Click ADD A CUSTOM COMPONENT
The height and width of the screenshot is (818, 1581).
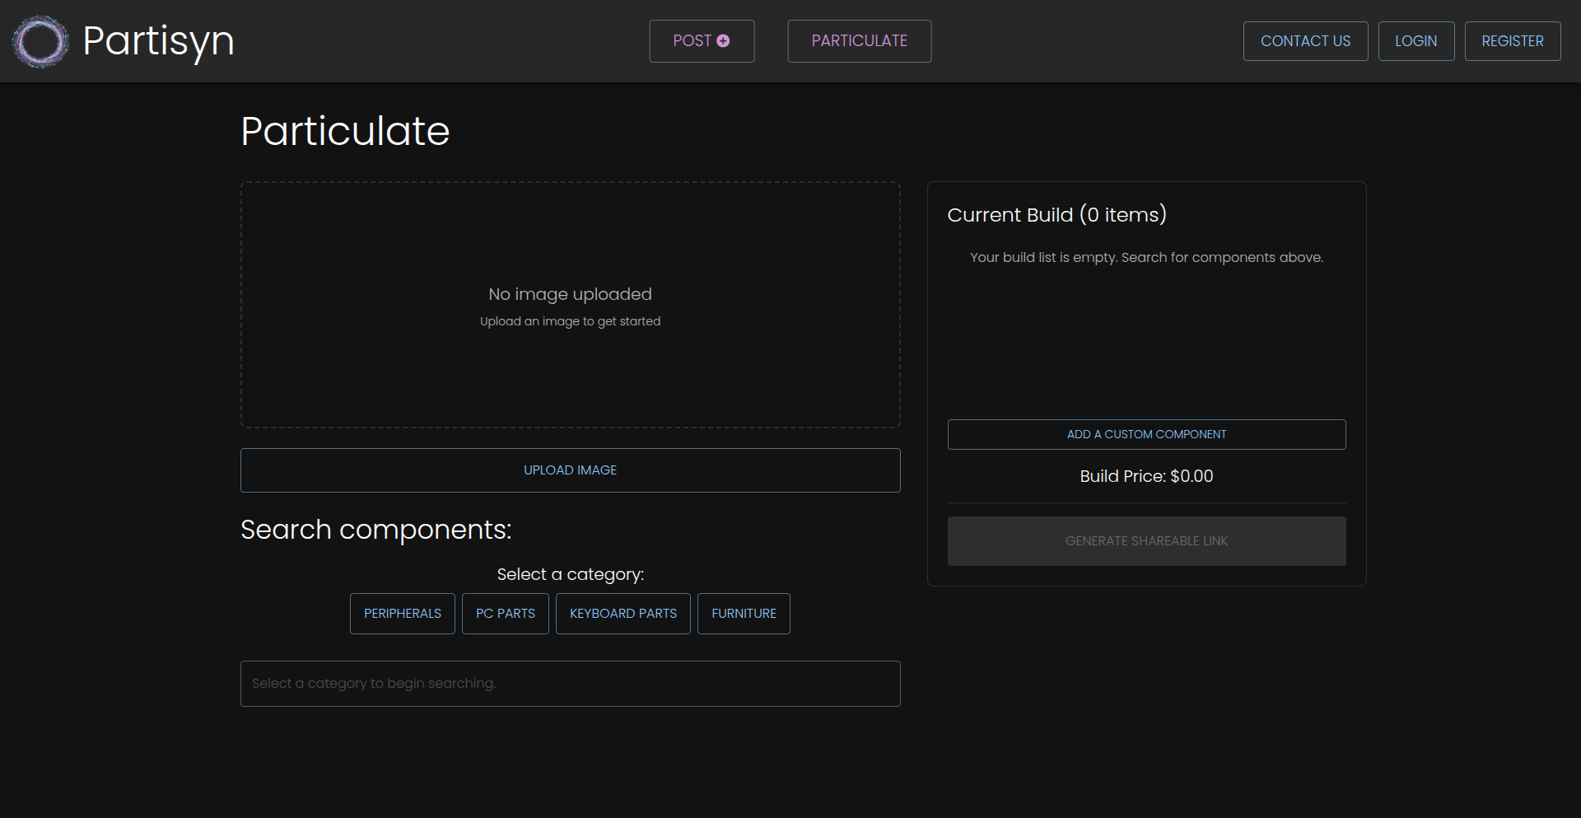[1146, 434]
